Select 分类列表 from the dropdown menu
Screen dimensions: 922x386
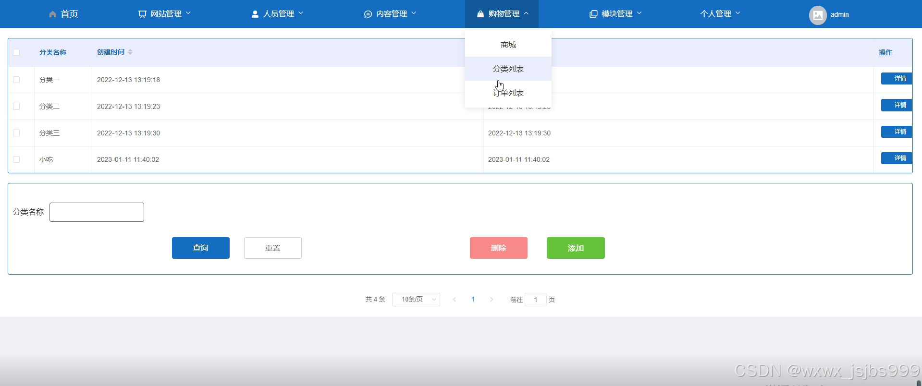pos(508,69)
